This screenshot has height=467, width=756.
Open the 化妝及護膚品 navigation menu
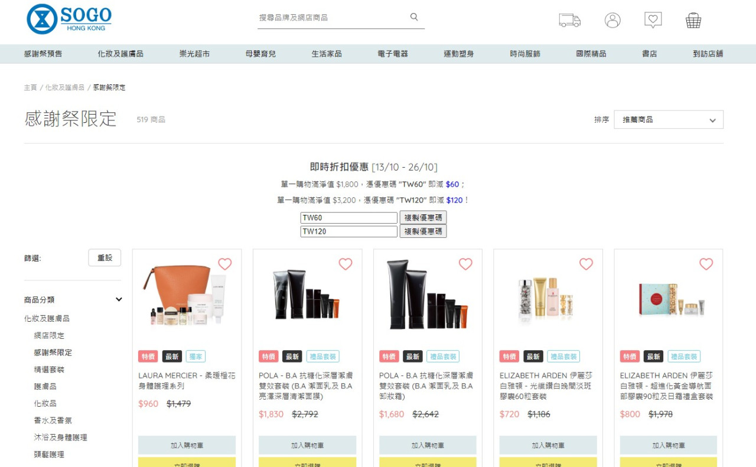[x=120, y=54]
